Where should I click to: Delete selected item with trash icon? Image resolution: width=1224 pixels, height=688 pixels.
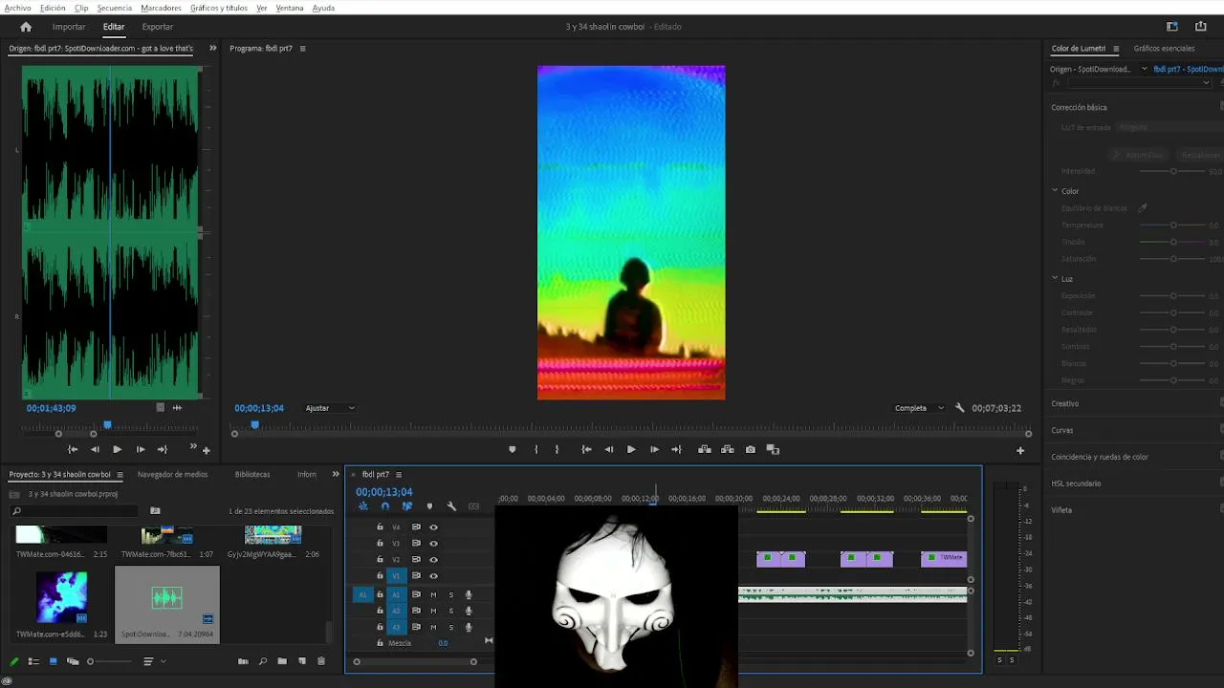click(321, 661)
